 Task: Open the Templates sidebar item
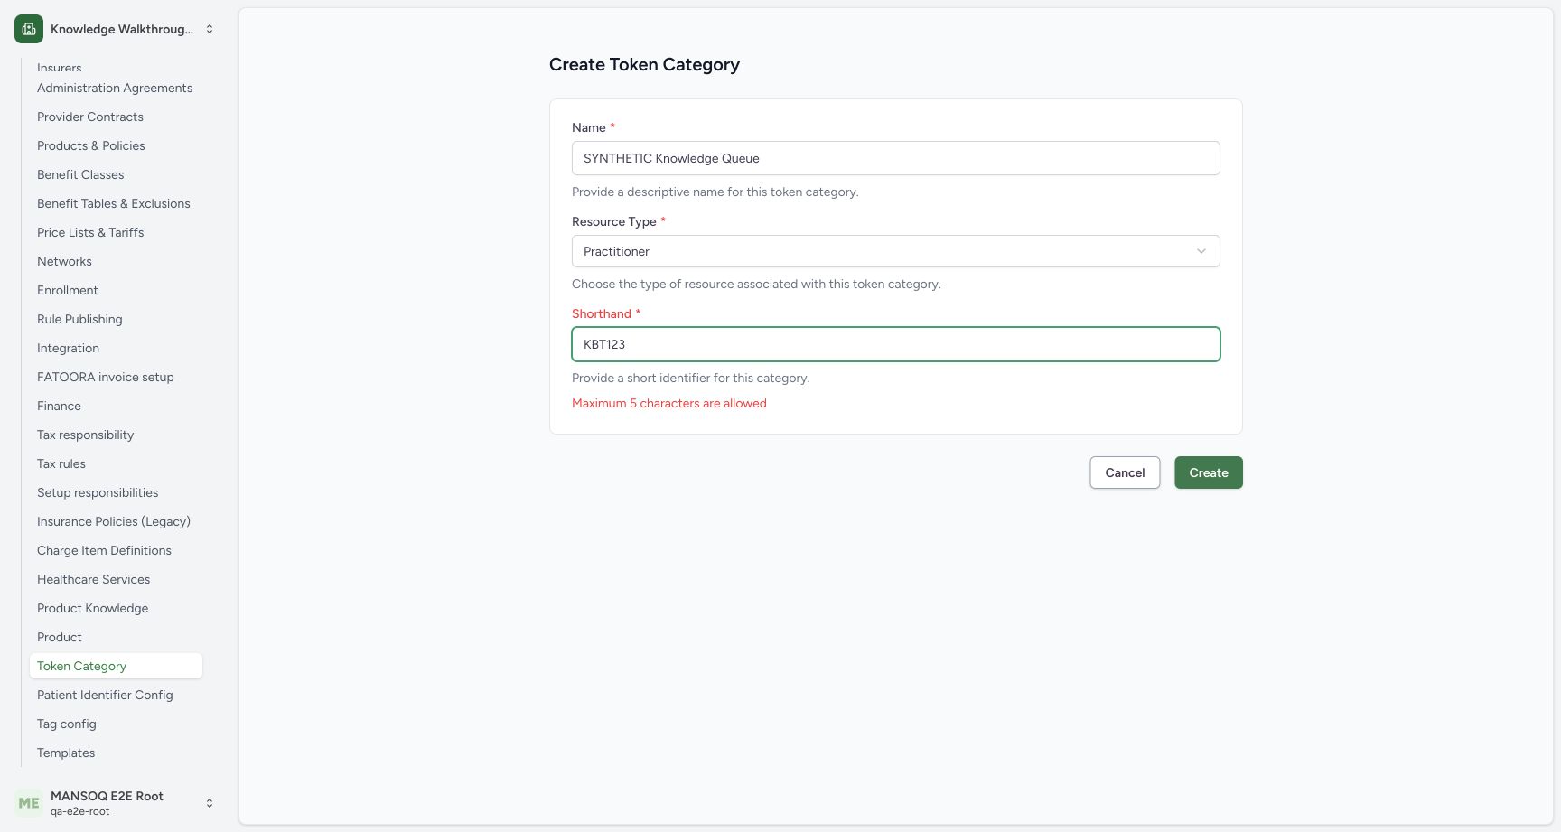coord(66,753)
